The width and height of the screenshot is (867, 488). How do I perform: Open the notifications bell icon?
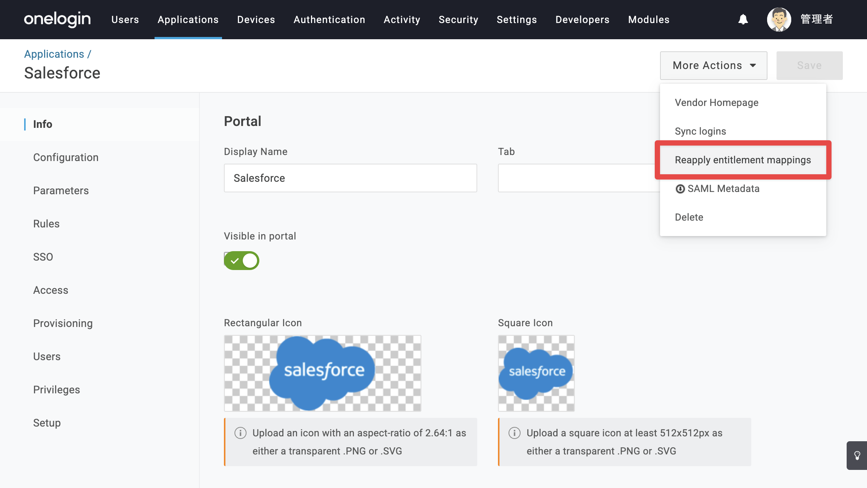click(x=743, y=19)
